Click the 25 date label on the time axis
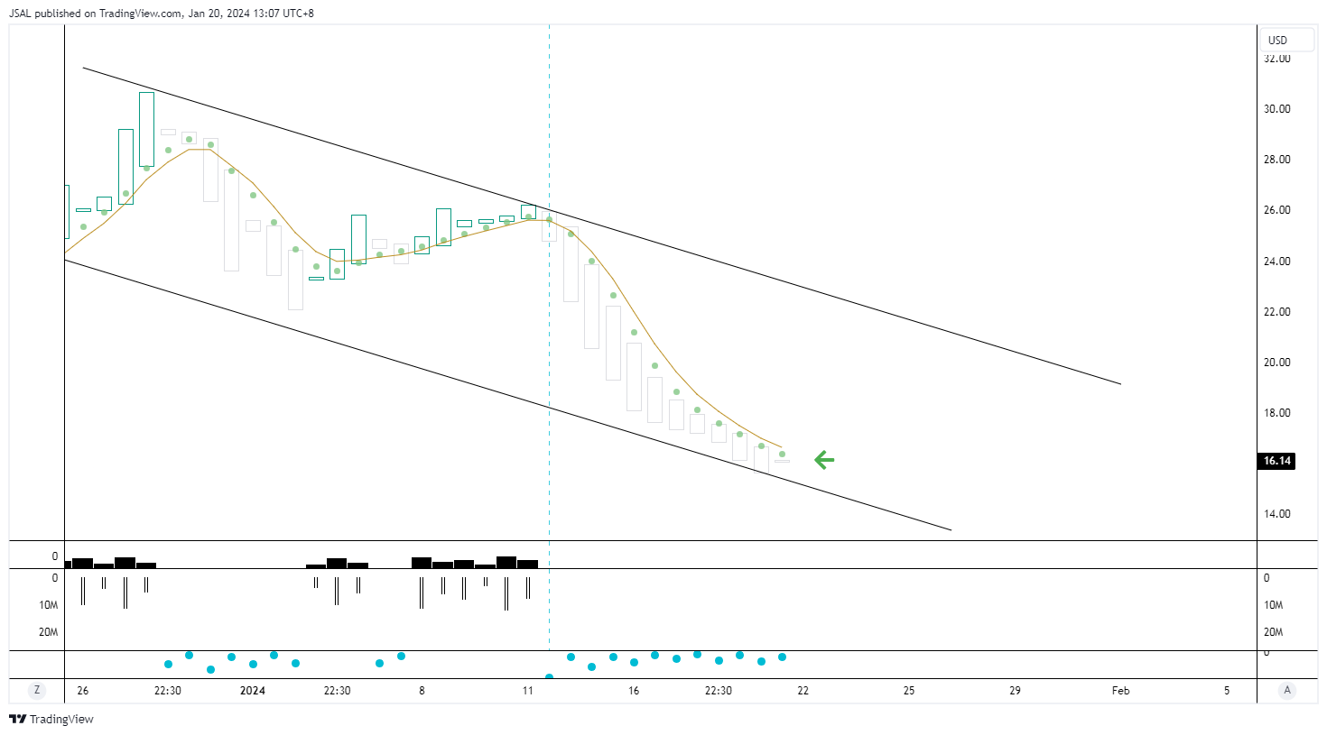 [909, 691]
